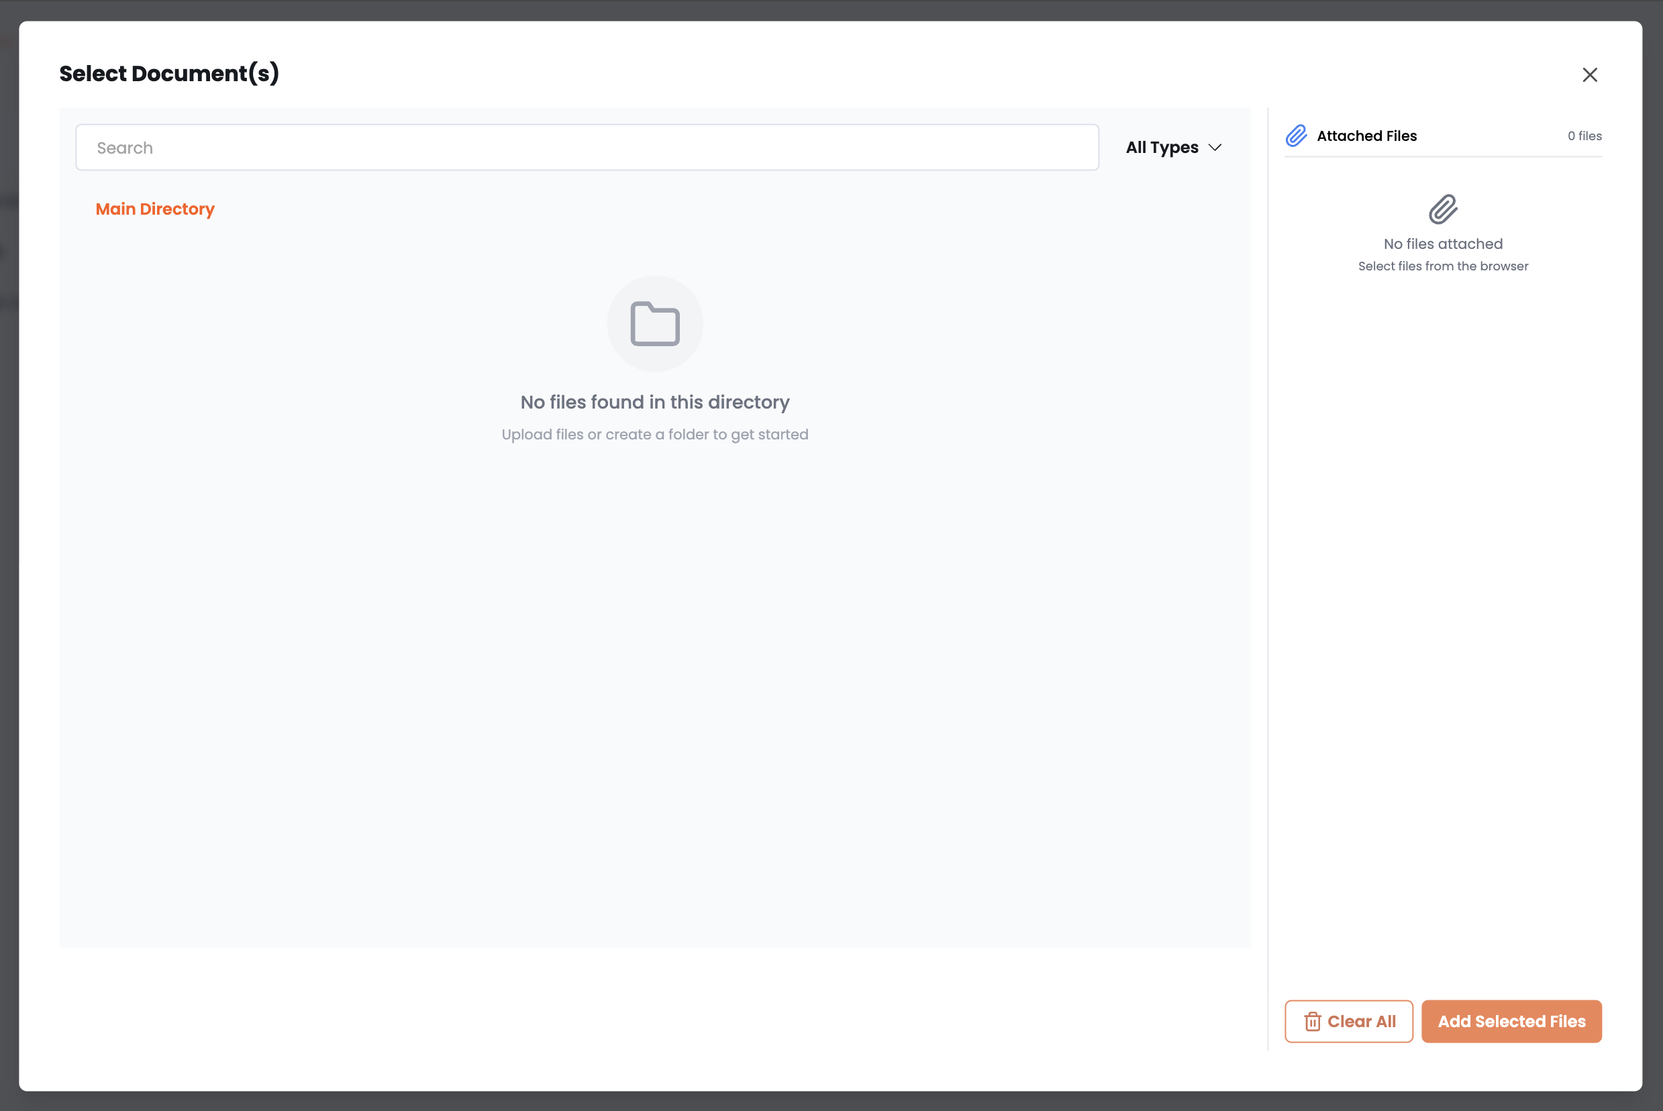Click the large paperclip icon above No files attached
Image resolution: width=1663 pixels, height=1111 pixels.
[1442, 209]
